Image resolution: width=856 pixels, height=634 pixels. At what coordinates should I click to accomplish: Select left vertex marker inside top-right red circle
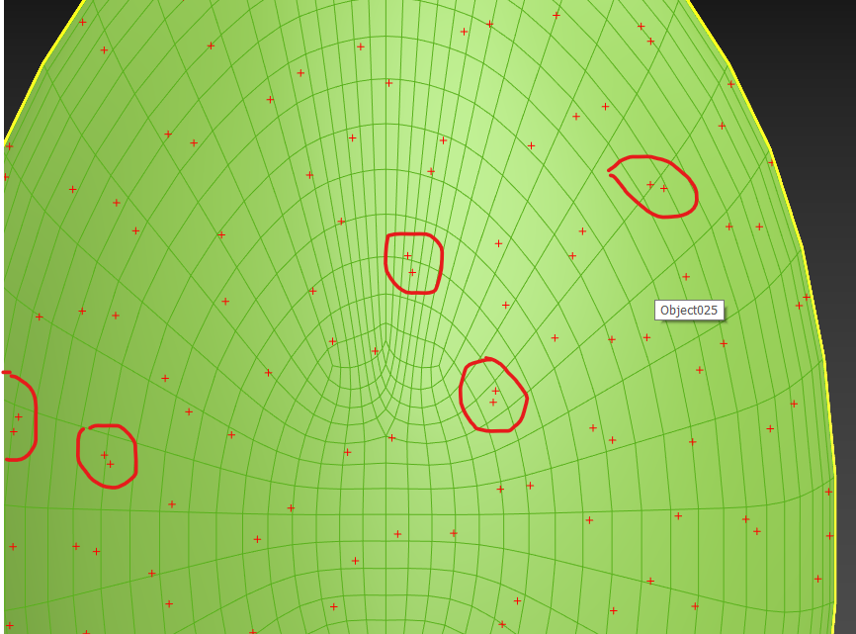click(650, 184)
